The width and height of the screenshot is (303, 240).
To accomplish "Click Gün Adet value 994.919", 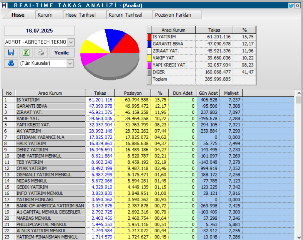I will coord(209,168).
